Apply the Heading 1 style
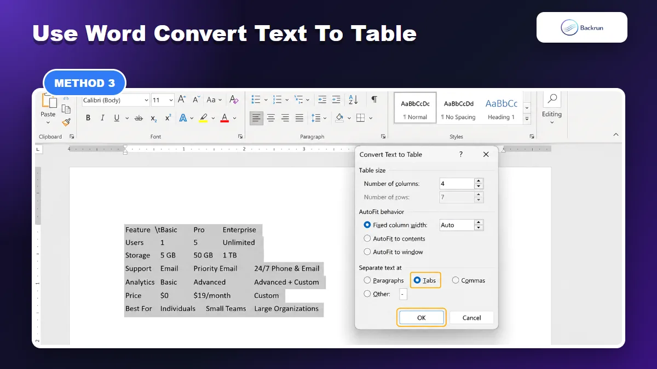This screenshot has height=369, width=657. (x=501, y=108)
